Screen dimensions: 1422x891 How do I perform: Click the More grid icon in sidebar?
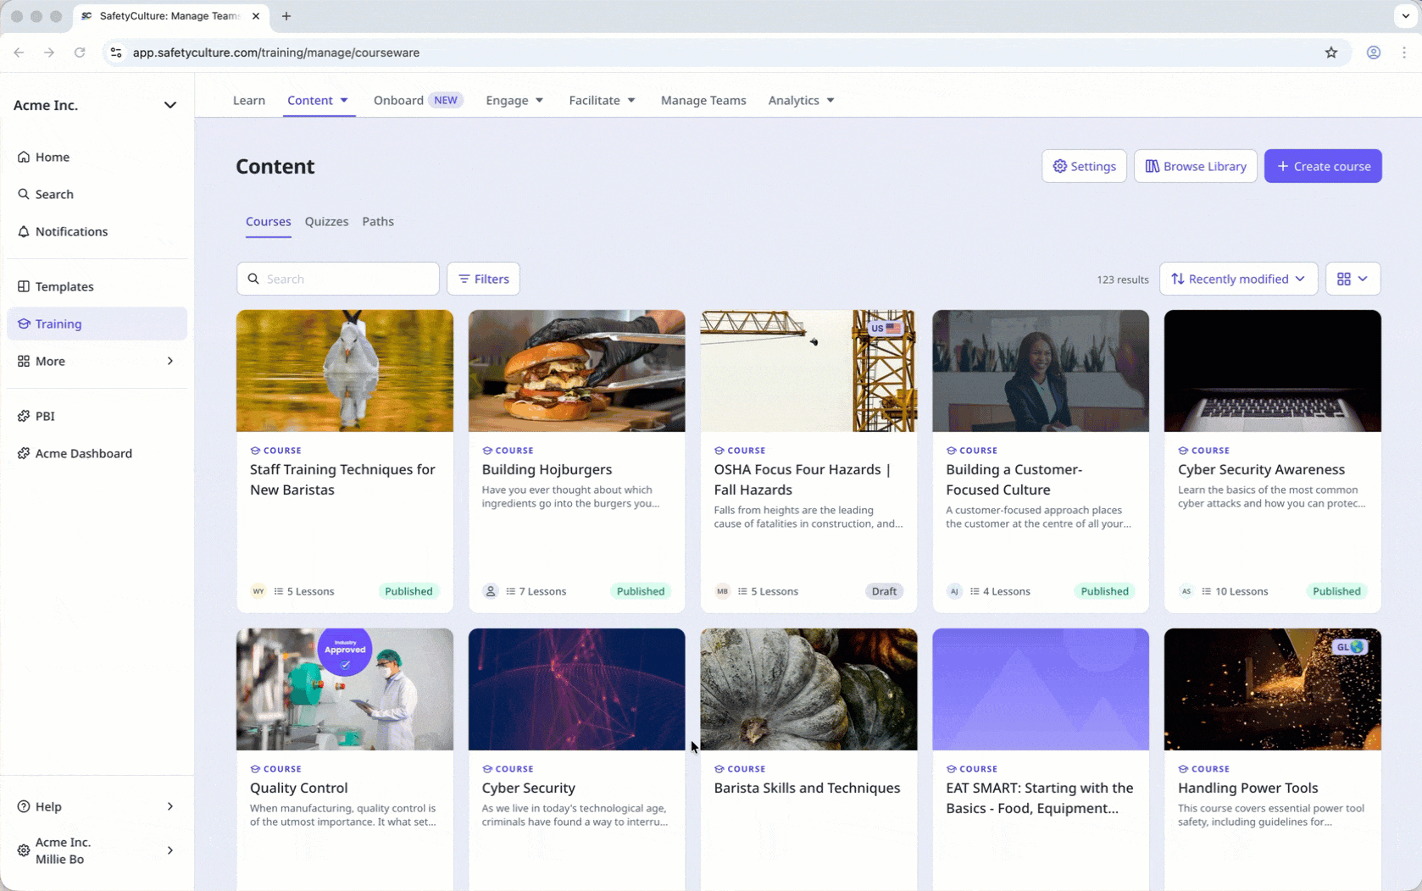(24, 361)
